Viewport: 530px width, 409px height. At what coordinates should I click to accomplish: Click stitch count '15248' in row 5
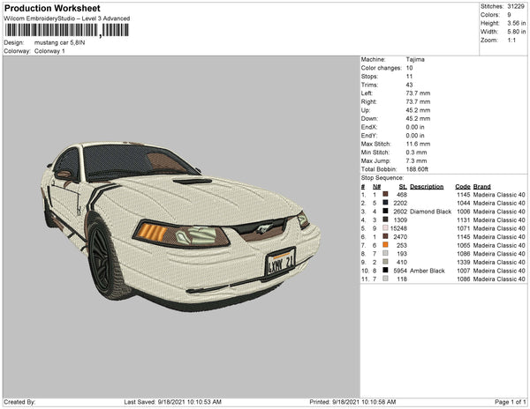point(398,228)
